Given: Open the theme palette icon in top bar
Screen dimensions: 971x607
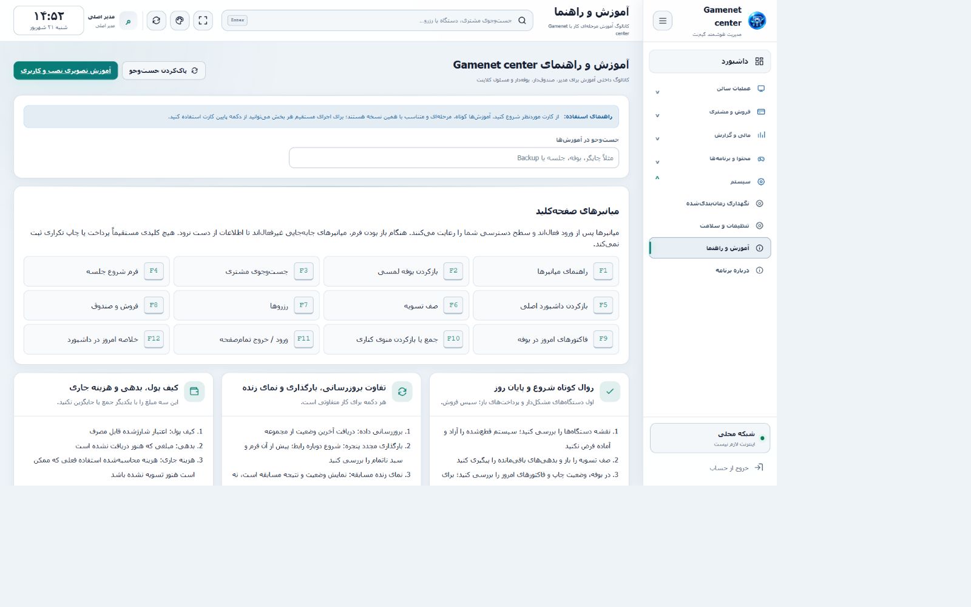Looking at the screenshot, I should click(x=180, y=21).
